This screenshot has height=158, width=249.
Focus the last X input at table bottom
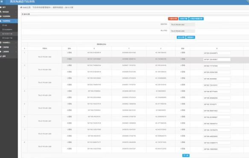pos(217,149)
